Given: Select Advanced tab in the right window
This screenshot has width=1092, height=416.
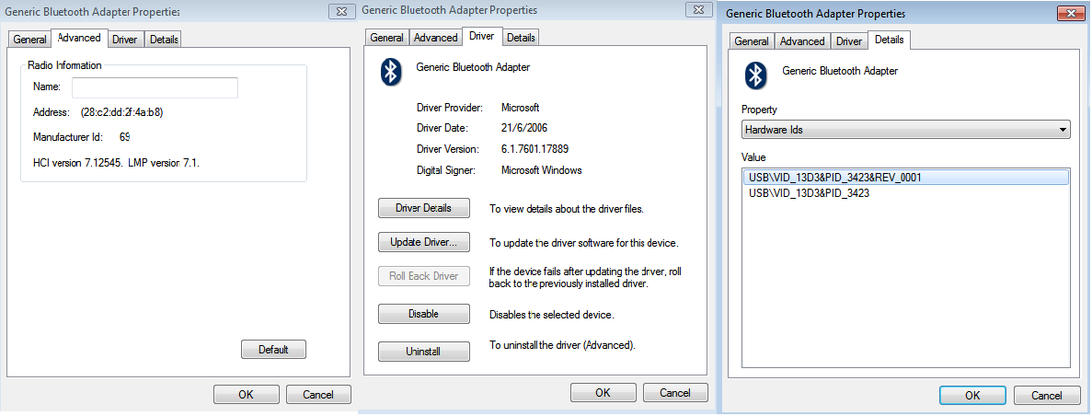Looking at the screenshot, I should (802, 41).
